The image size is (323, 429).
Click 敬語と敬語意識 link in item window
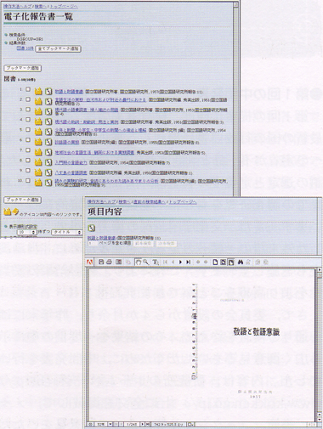pyautogui.click(x=101, y=238)
